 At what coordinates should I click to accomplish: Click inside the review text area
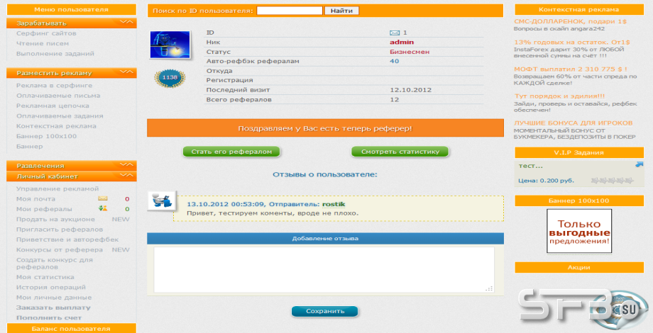[x=324, y=269]
